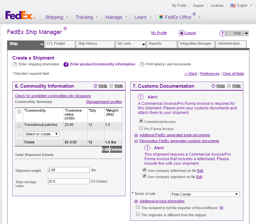Screen dimensions: 256x224
Task: Open the Preferences link
Action: 210,73
